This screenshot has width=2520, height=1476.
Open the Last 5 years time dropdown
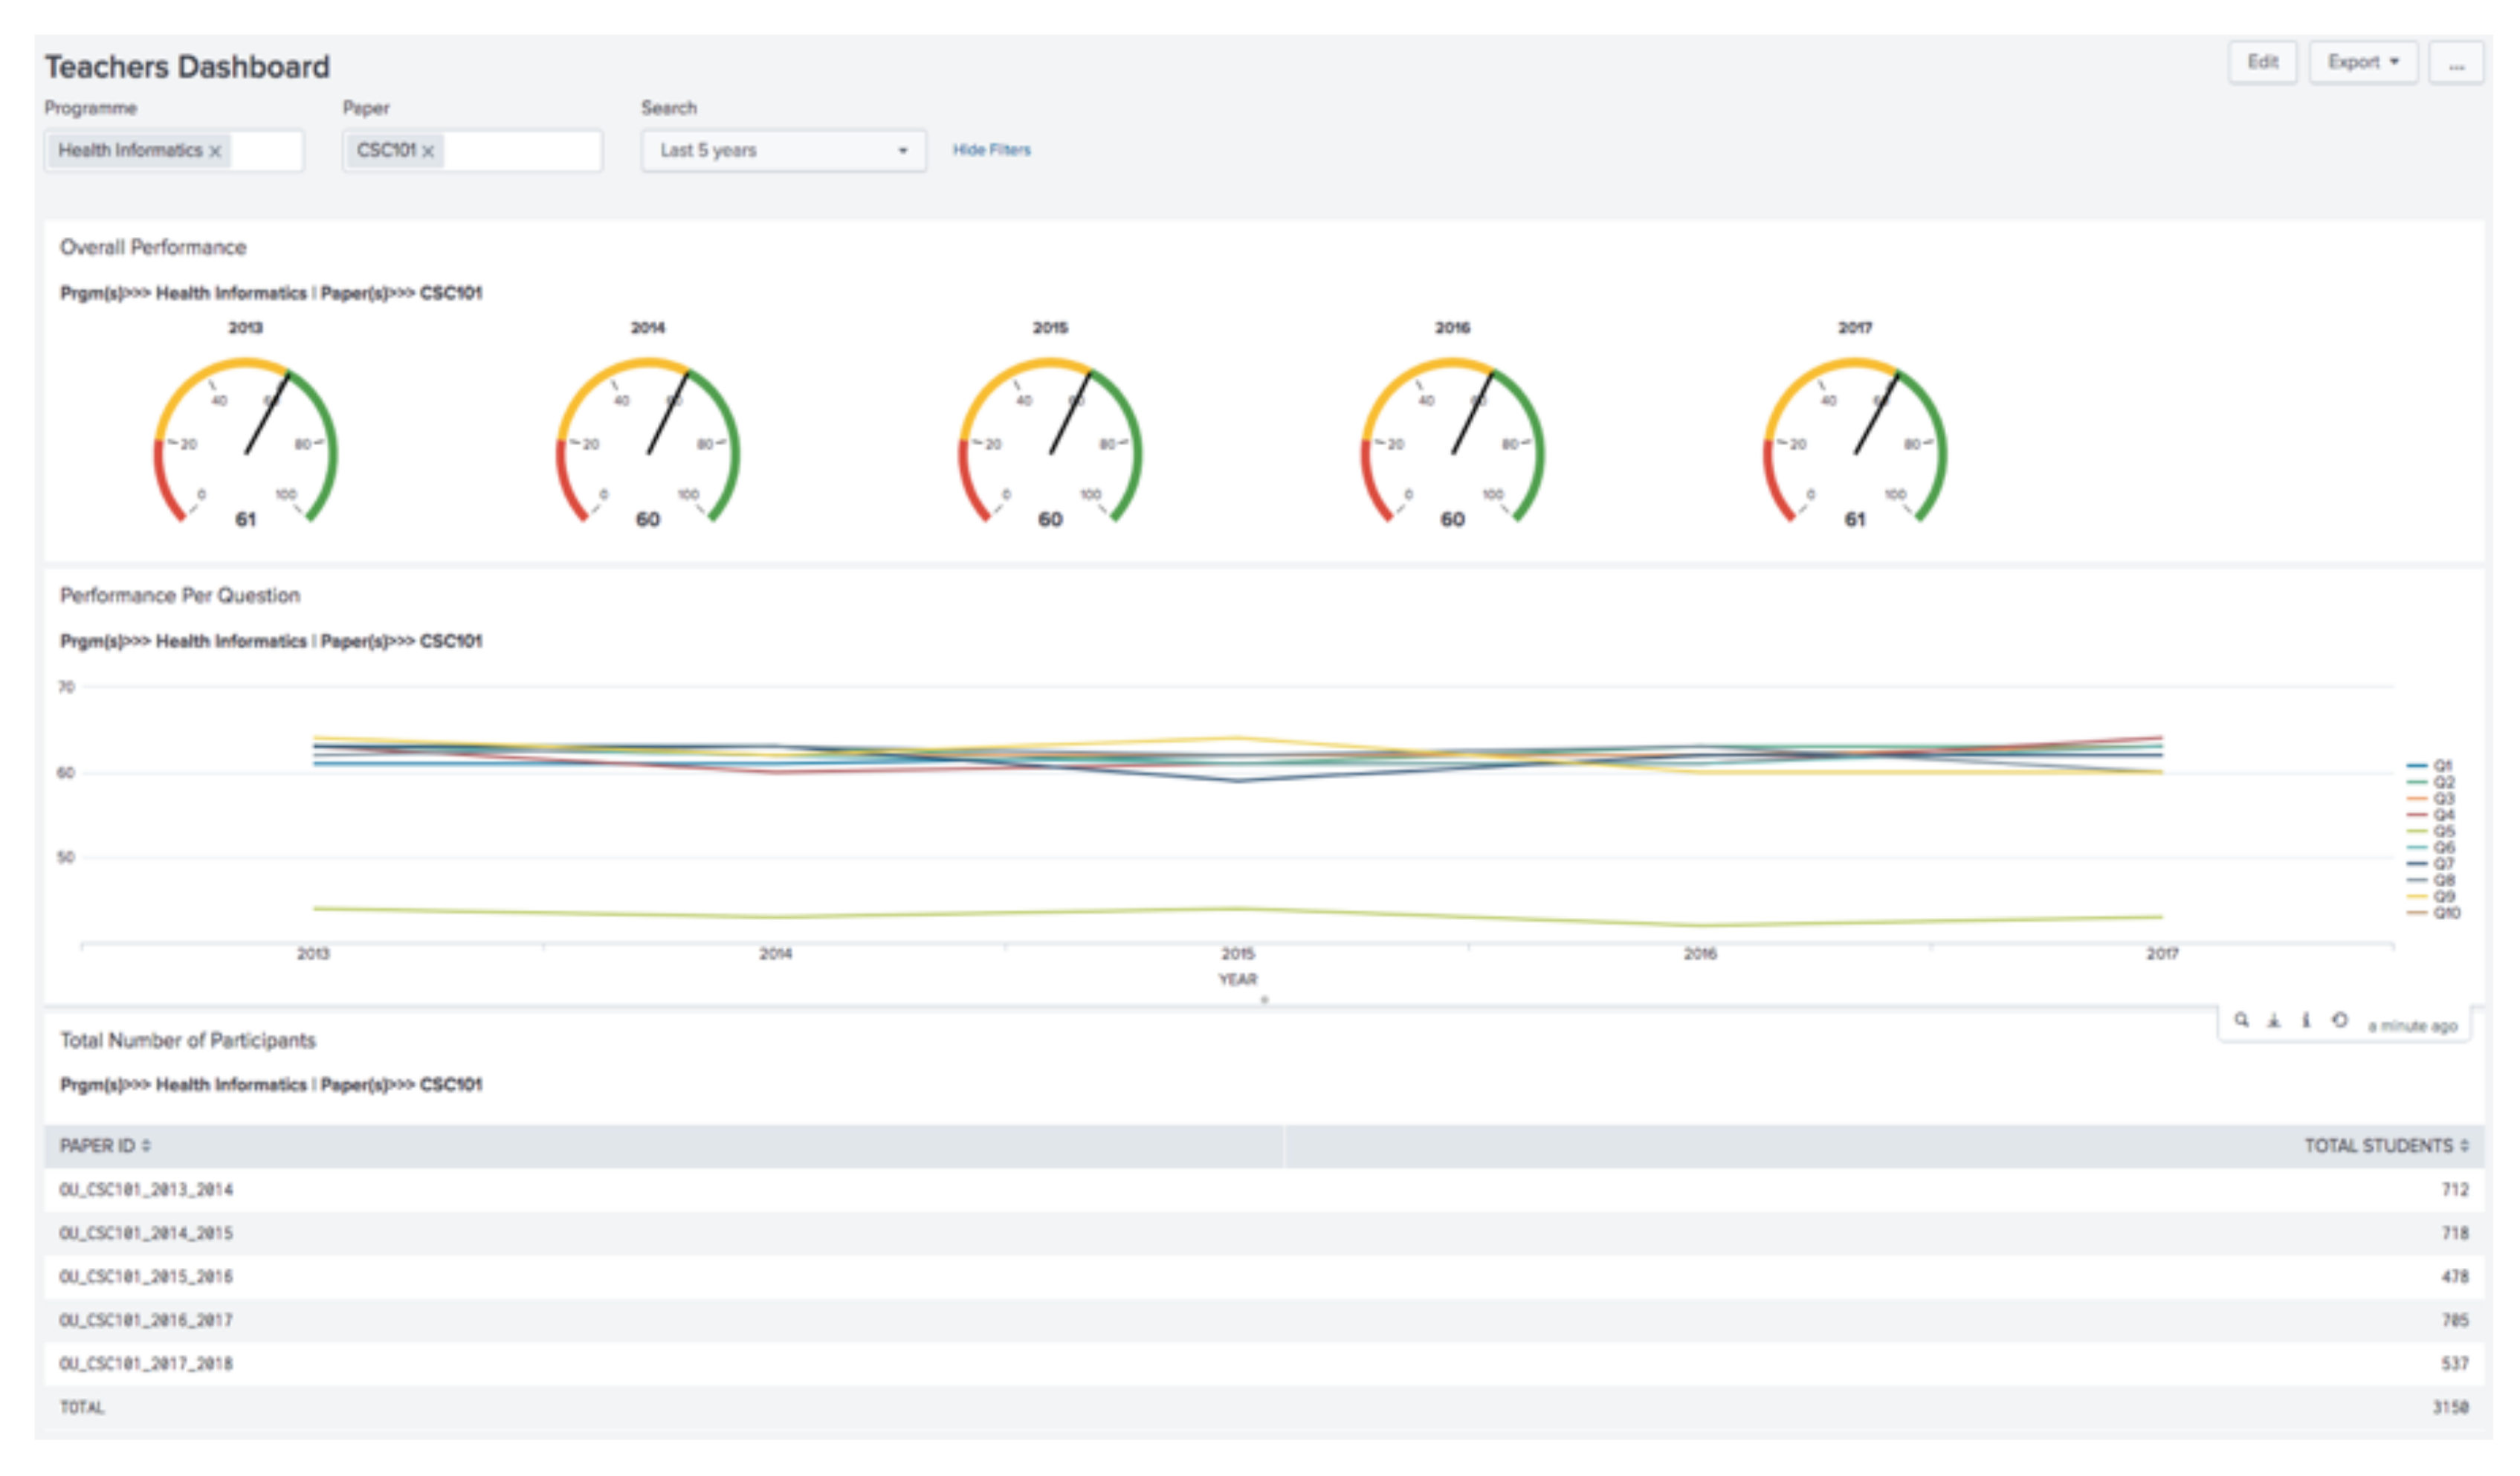783,151
